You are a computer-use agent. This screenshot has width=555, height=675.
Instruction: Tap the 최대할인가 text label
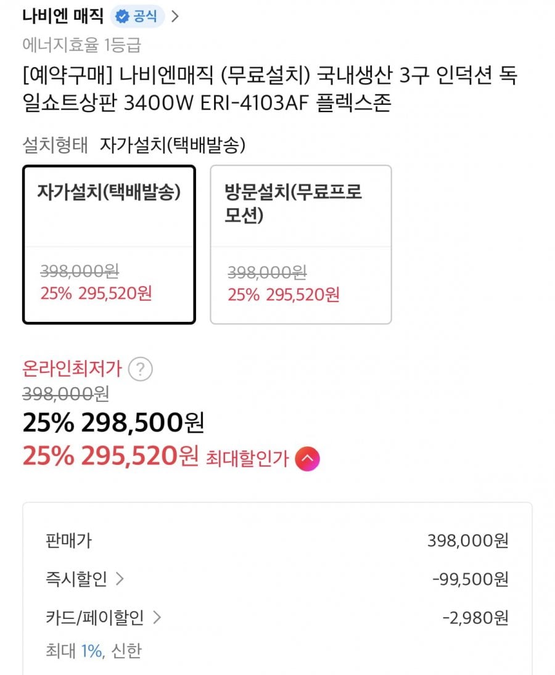[247, 459]
